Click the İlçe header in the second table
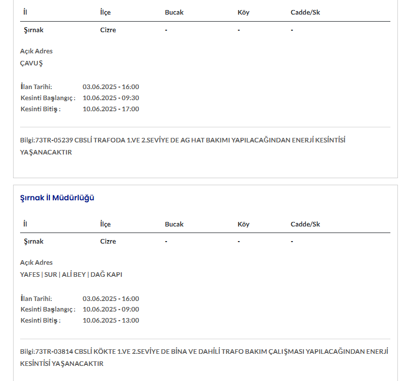Image resolution: width=411 pixels, height=381 pixels. (x=105, y=224)
